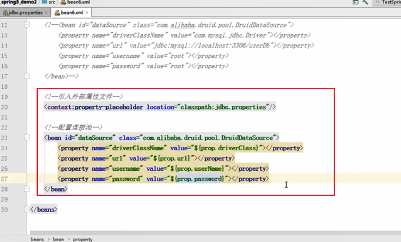Collapse the closing beans tag fold at line 30
This screenshot has height=242, width=401.
click(x=27, y=209)
